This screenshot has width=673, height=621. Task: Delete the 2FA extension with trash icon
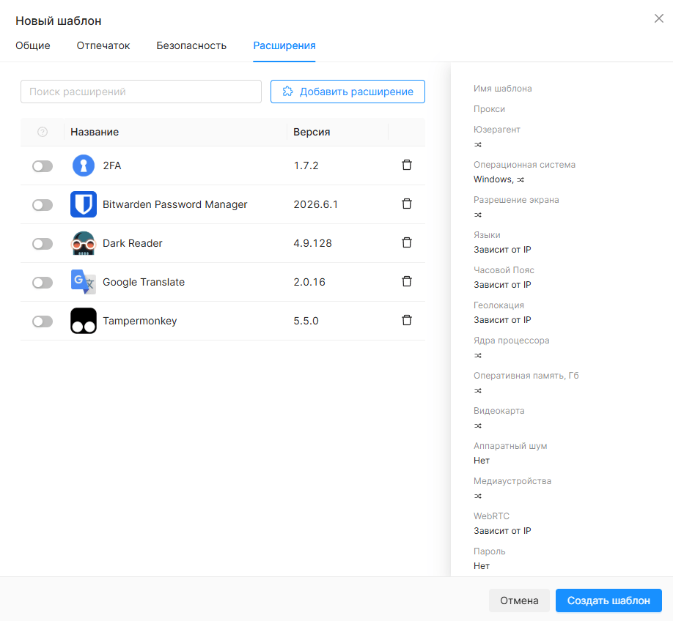[406, 165]
